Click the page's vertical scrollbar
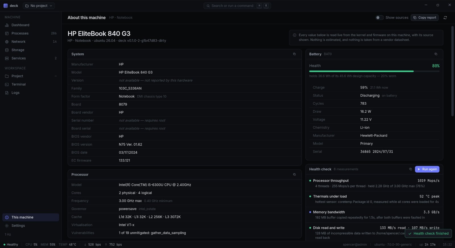This screenshot has width=455, height=248. pos(452,71)
